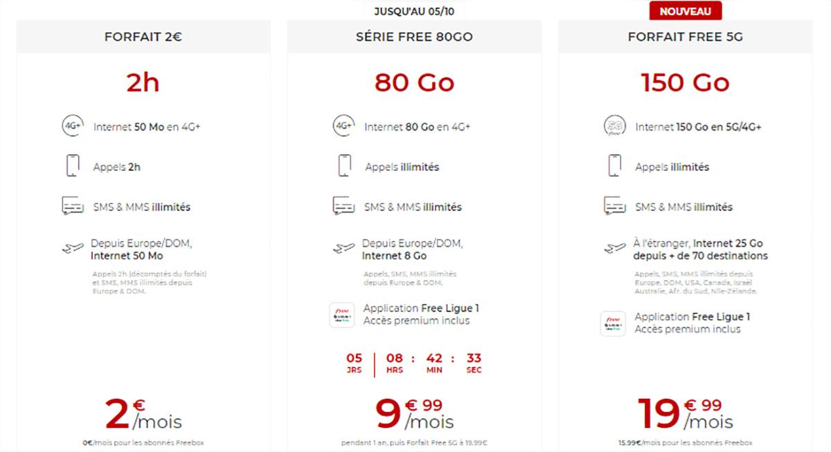Click the 5G icon in Forfait Free 5G
The image size is (831, 452).
coord(614,127)
